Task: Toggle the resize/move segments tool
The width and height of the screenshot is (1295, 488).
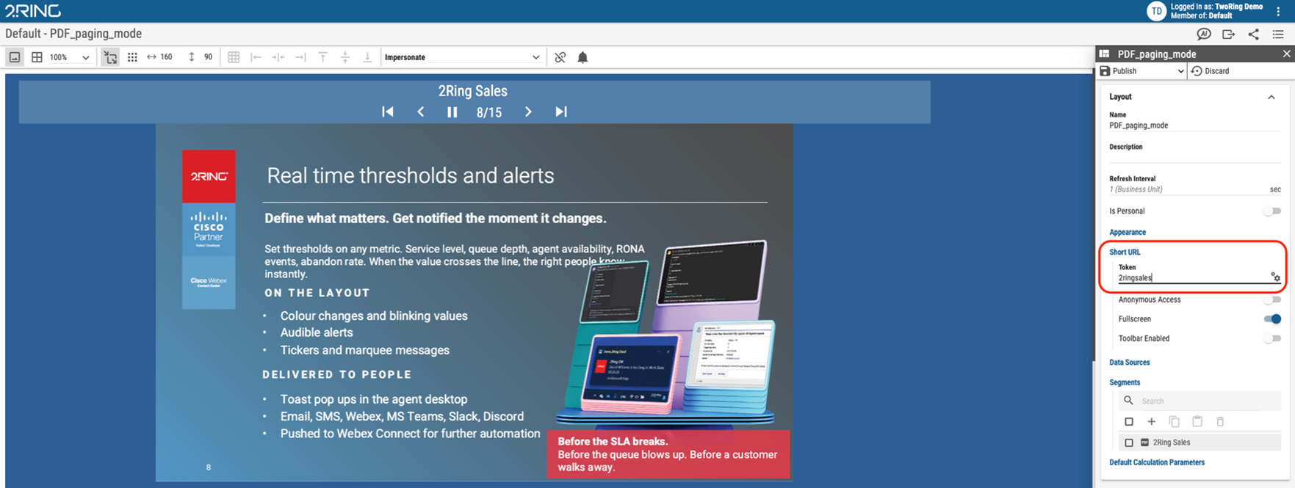Action: click(x=110, y=57)
